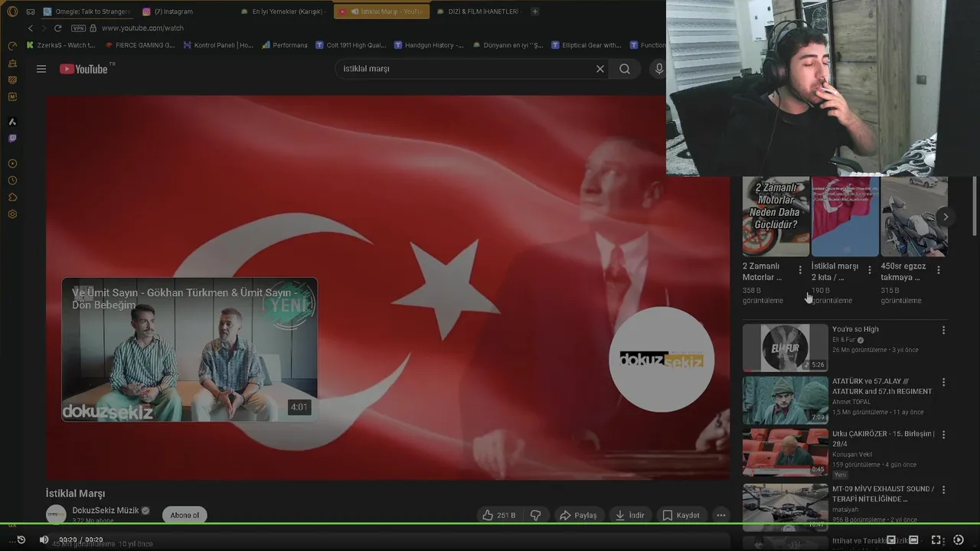Open options for 450sr egzoz video
This screenshot has height=551, width=980.
939,269
